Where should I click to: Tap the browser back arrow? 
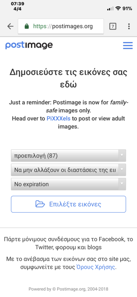pos(10,26)
